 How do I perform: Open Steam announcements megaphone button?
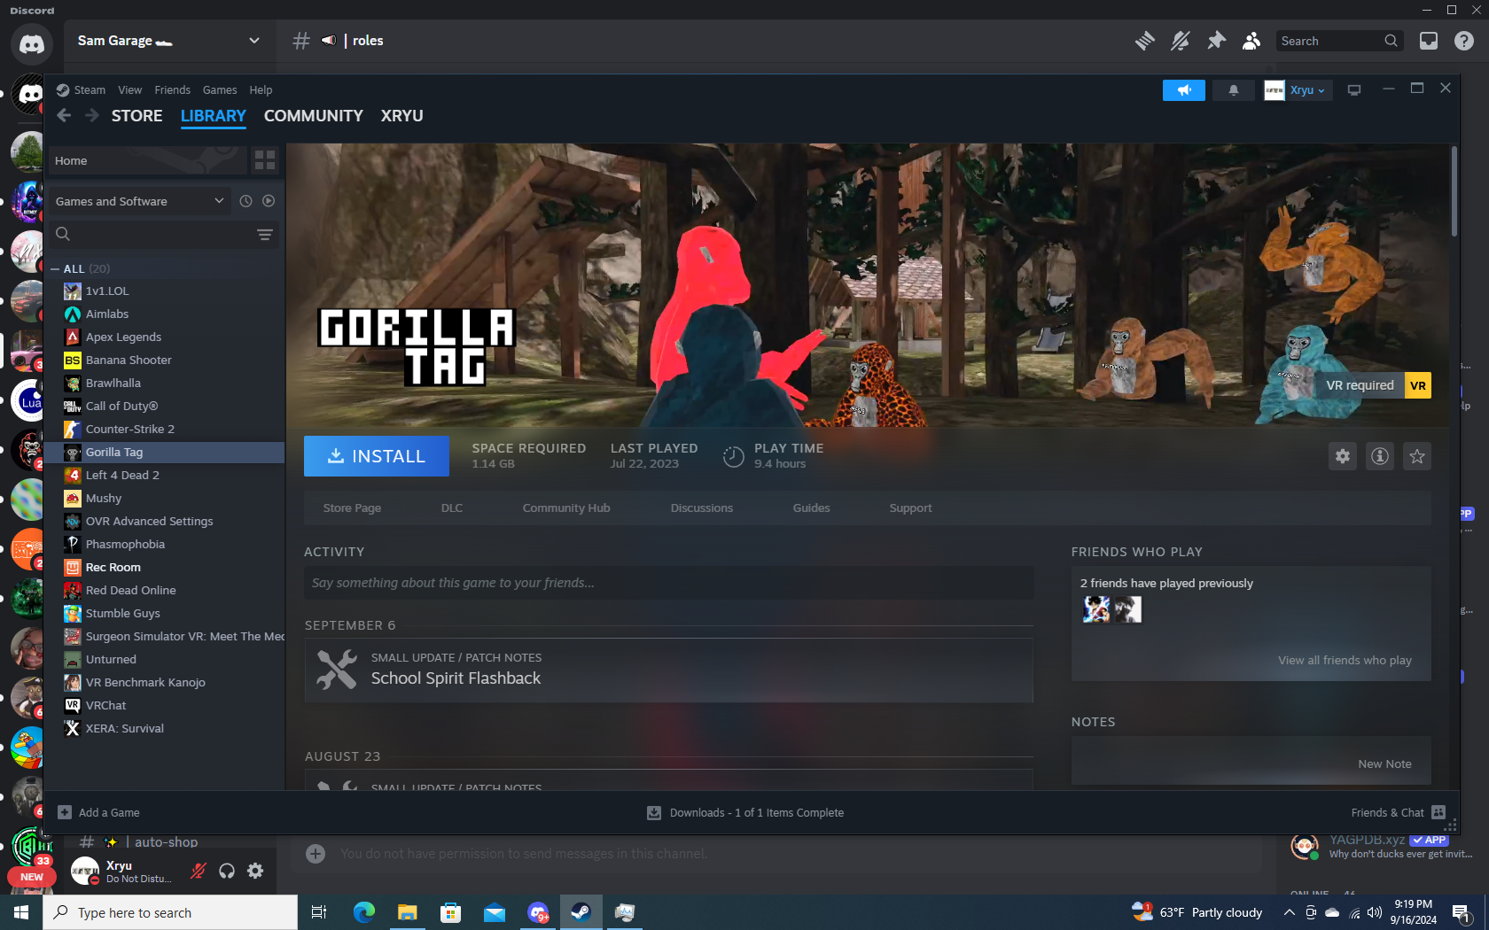coord(1183,90)
